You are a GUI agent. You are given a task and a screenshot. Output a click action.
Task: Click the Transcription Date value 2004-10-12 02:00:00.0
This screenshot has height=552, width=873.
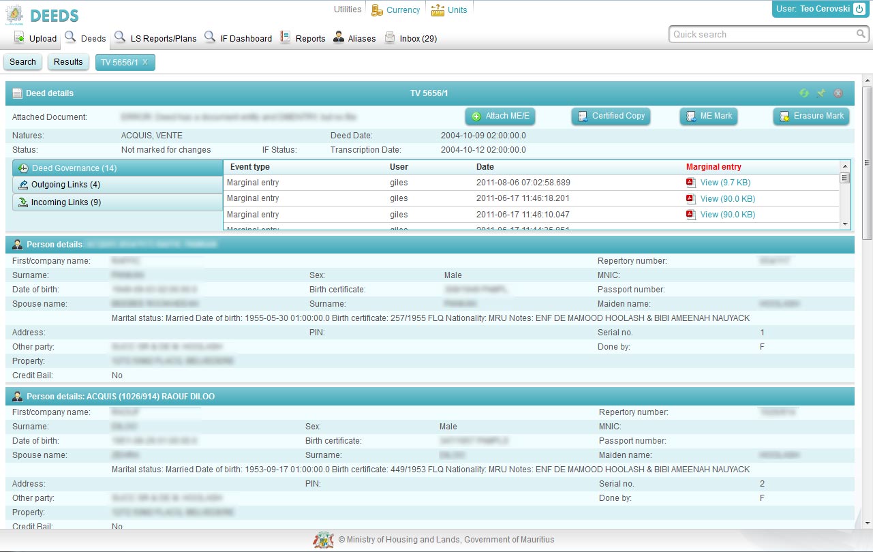483,150
